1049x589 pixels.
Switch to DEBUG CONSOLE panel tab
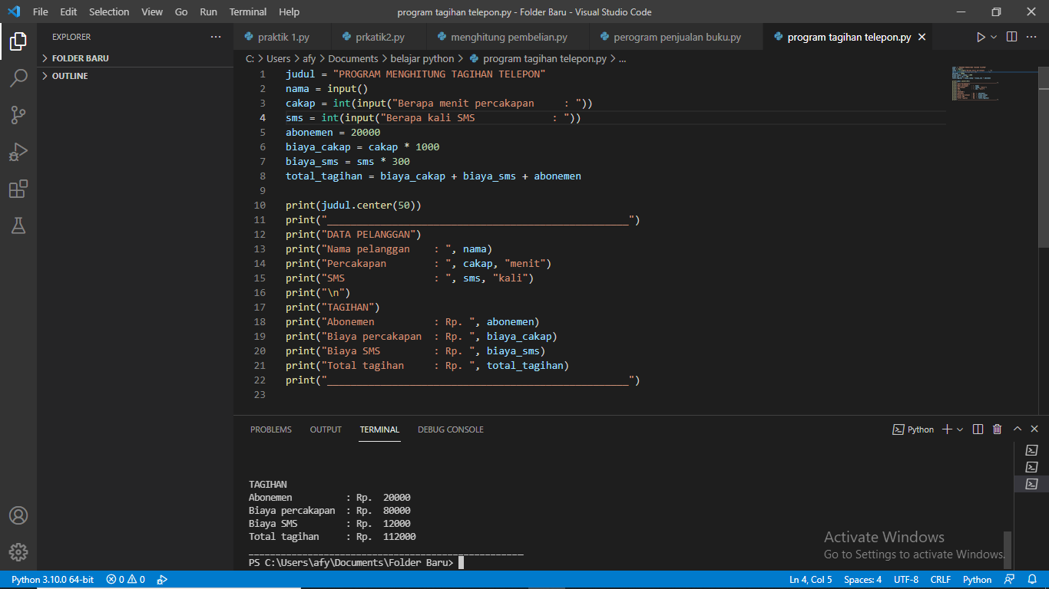tap(451, 429)
